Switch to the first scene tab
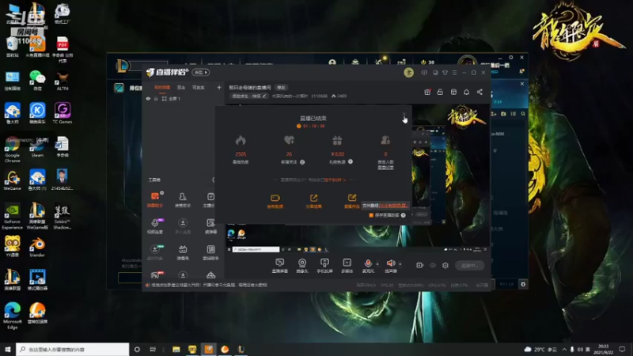The width and height of the screenshot is (633, 356). [162, 87]
